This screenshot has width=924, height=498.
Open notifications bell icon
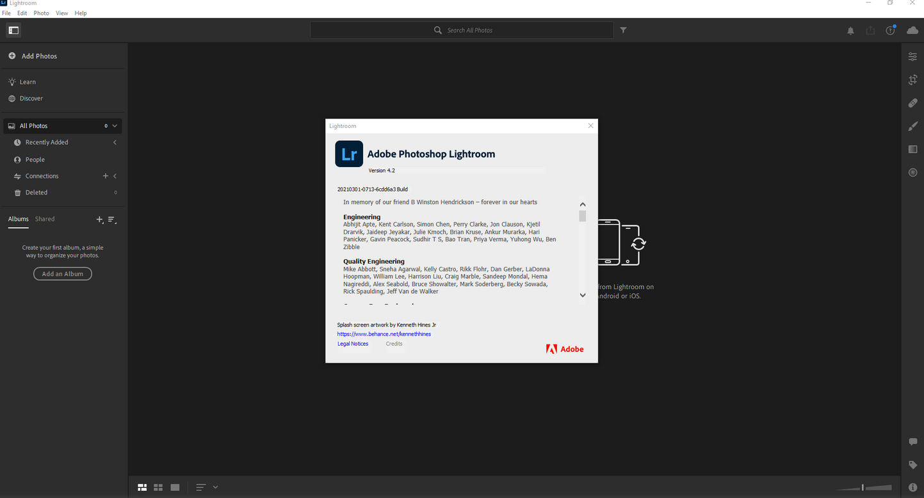point(850,31)
